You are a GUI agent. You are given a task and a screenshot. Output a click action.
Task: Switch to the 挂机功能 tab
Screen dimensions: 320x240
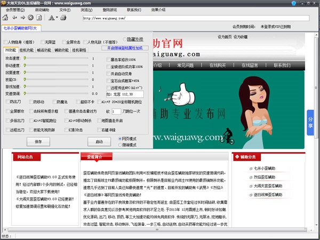[26, 50]
